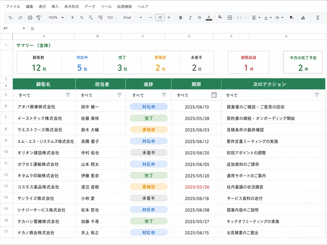
Task: Click the 今月の完了予定 summary card
Action: click(303, 62)
